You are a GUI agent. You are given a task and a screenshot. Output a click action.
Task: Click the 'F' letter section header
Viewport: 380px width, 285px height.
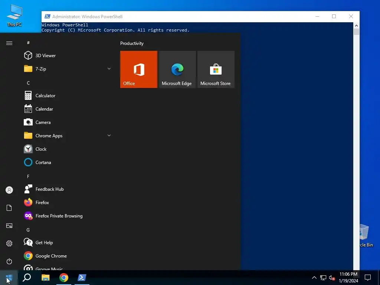tap(28, 176)
